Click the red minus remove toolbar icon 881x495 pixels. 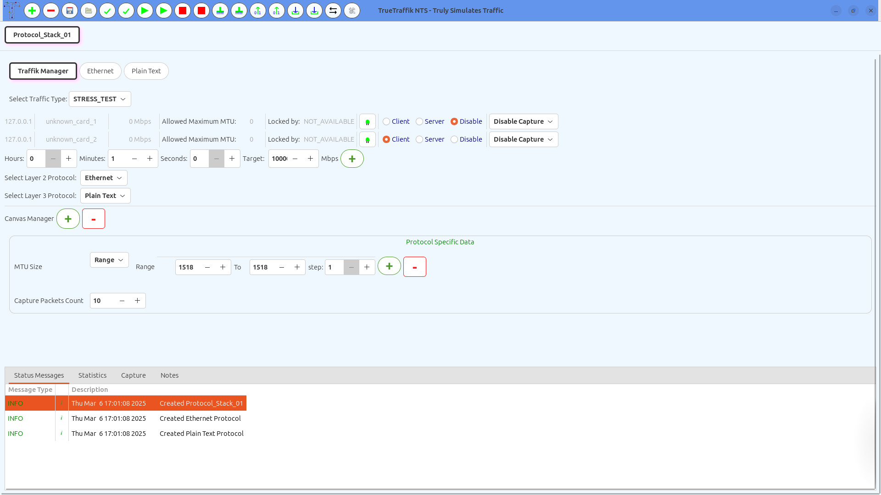pos(51,11)
